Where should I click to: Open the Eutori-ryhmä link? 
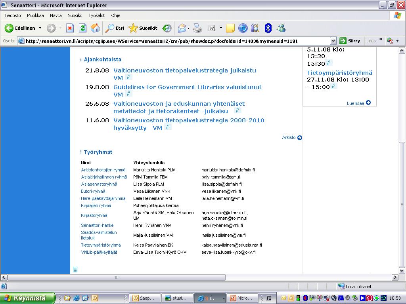93,191
